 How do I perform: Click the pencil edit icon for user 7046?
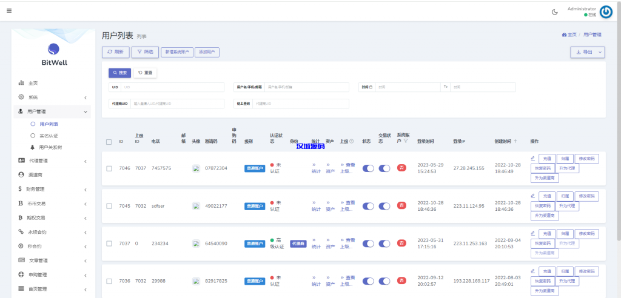(532, 159)
